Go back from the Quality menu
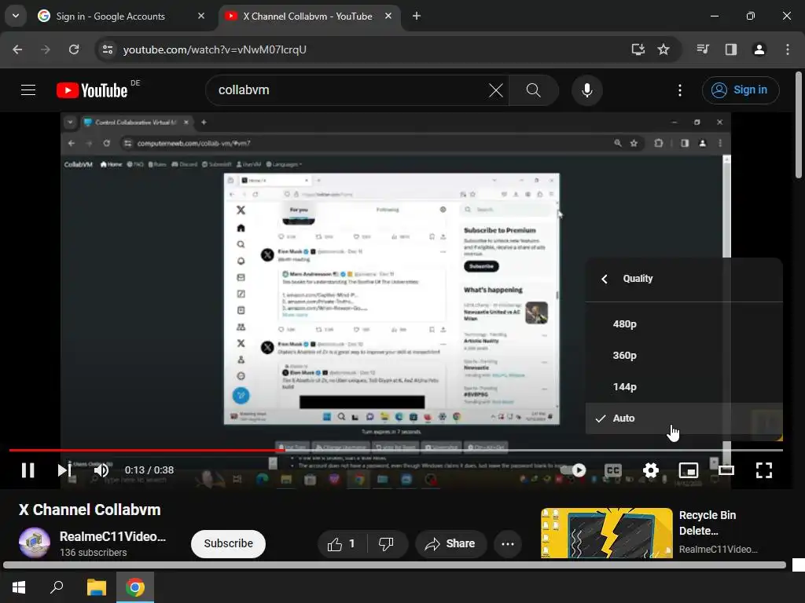Image resolution: width=805 pixels, height=603 pixels. 605,279
